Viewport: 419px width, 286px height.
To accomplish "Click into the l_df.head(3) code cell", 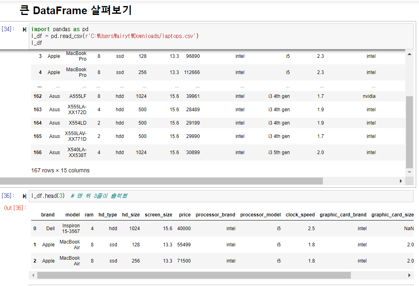I will pos(221,196).
